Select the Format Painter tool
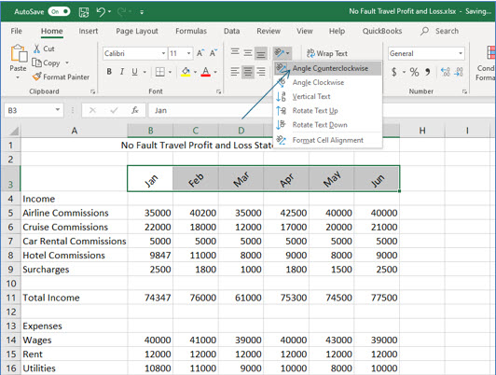The width and height of the screenshot is (496, 375). point(61,76)
